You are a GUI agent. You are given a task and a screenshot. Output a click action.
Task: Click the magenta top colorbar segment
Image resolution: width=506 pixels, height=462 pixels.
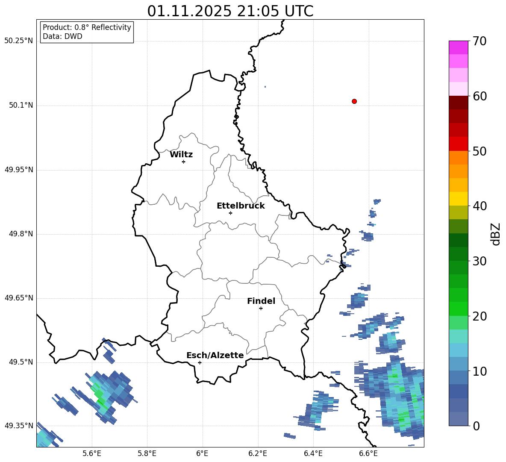coord(458,47)
